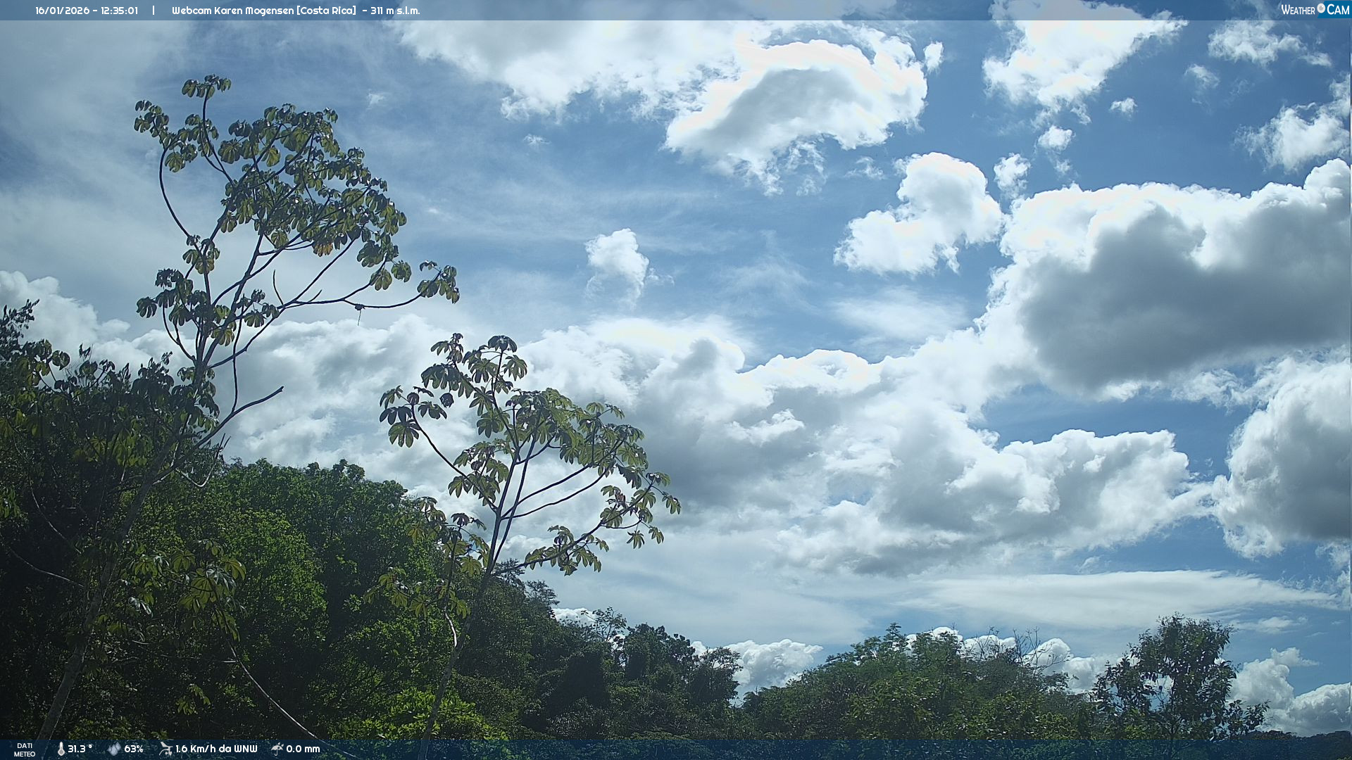Click the WeatherCam logo

[x=1315, y=10]
